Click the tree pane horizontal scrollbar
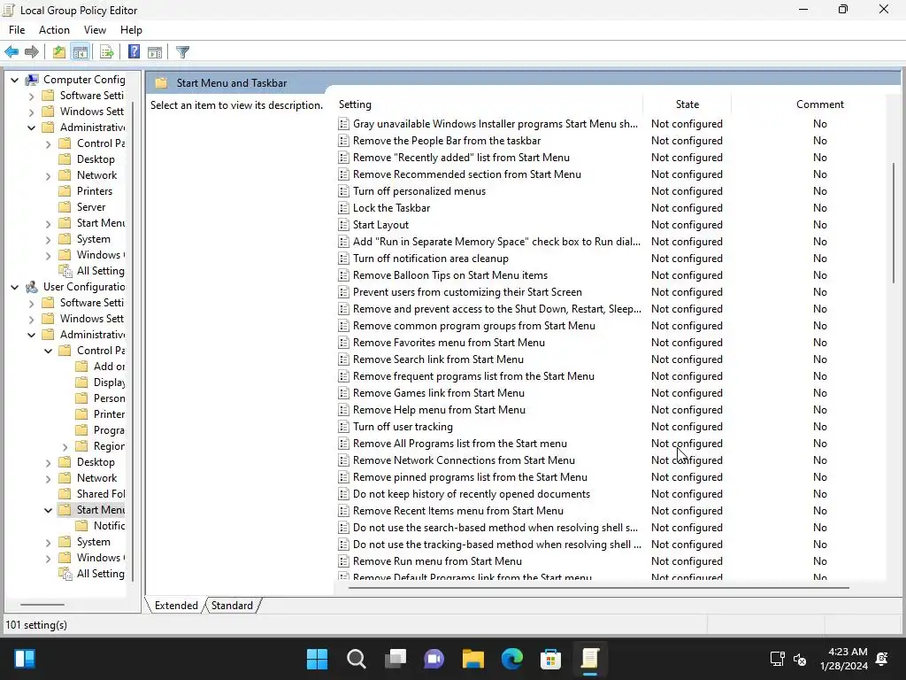Screen dimensions: 906x680 coord(42,605)
